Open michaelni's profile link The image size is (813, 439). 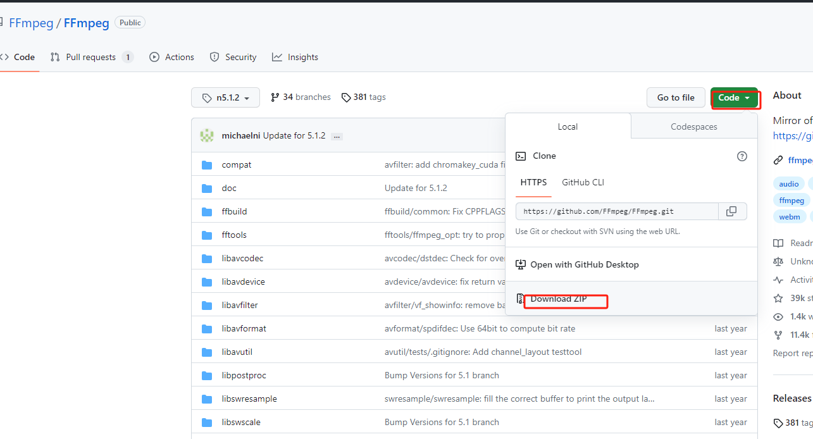pos(241,135)
